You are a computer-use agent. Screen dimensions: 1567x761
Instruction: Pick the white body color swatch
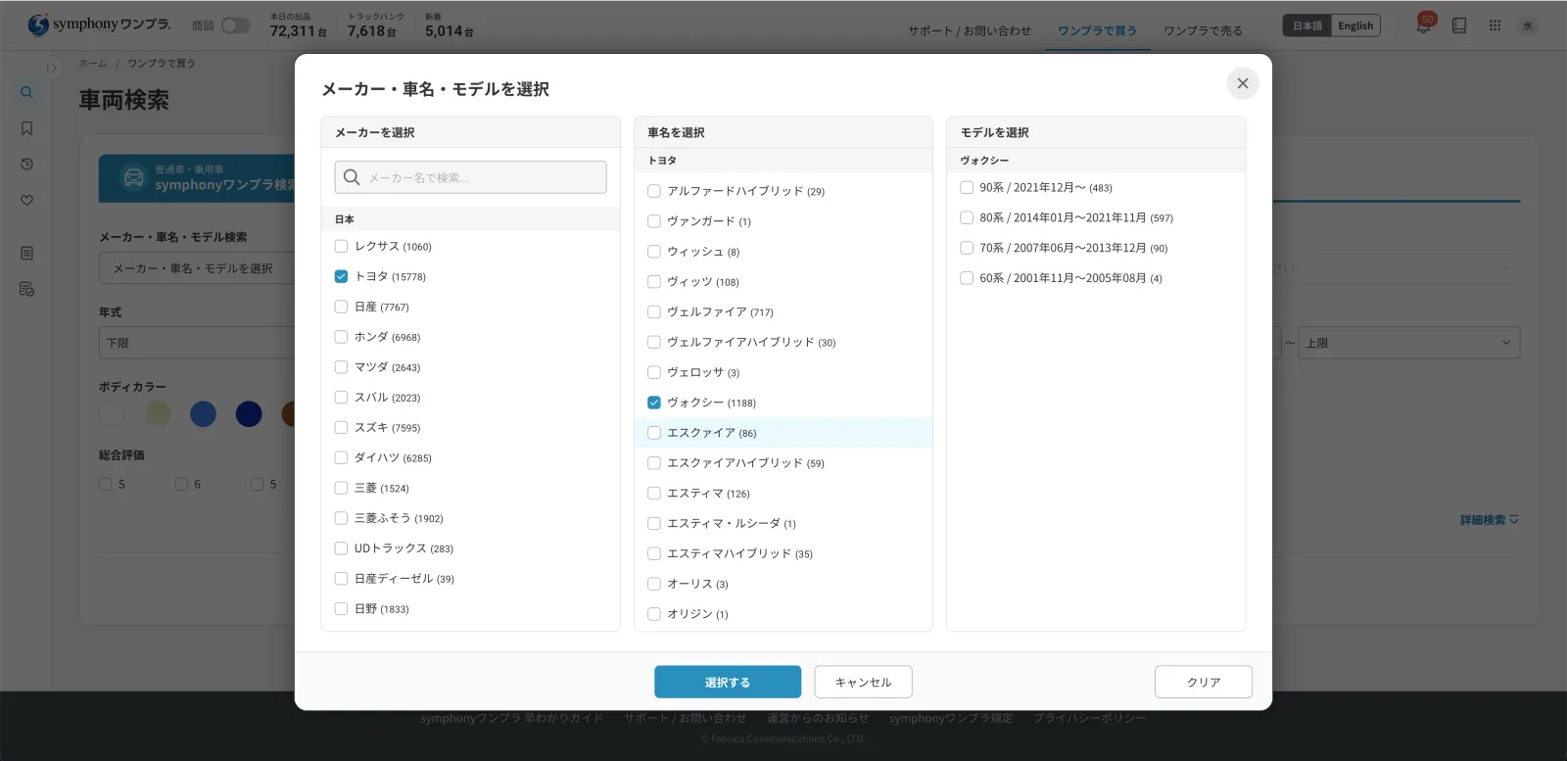[x=112, y=413]
